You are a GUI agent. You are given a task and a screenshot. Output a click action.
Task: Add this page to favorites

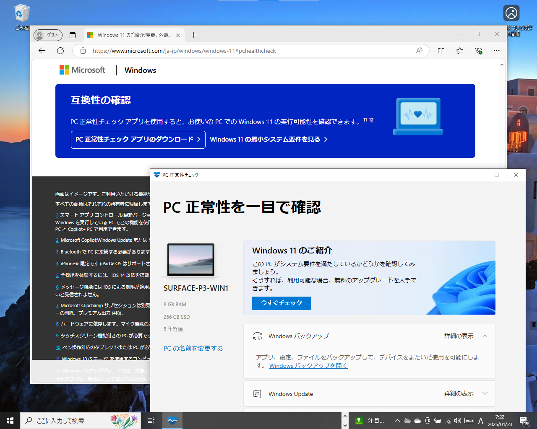tap(459, 50)
